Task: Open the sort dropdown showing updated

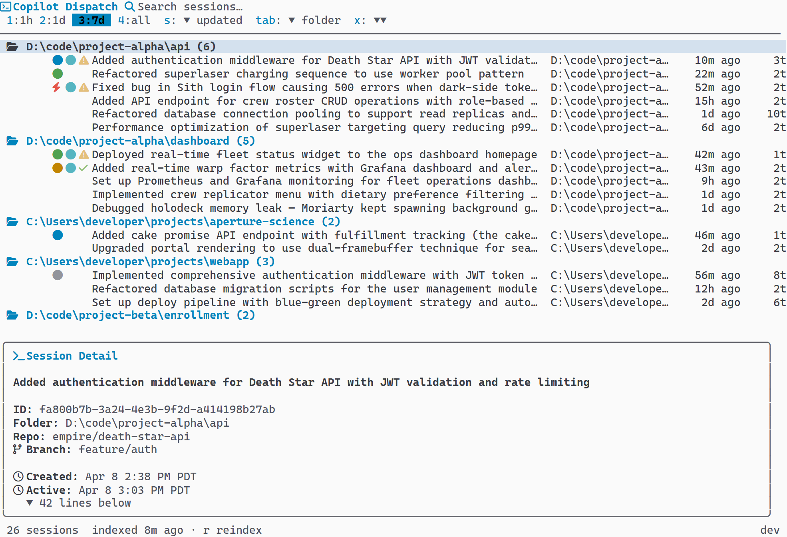Action: (x=203, y=20)
